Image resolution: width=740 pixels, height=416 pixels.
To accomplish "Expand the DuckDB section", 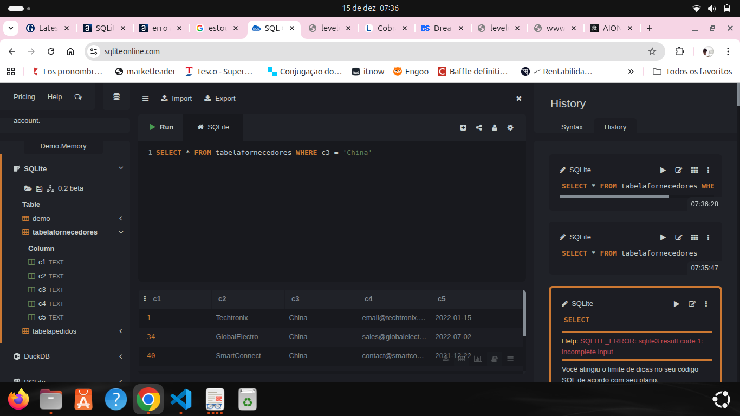I will [121, 356].
